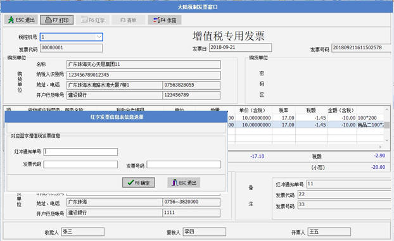394x241 pixels.
Task: Click the down arrow of the grid scrollbar
Action: pos(387,140)
